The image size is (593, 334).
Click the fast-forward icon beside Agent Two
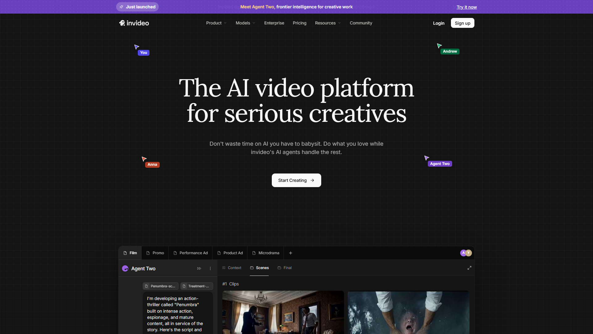199,268
